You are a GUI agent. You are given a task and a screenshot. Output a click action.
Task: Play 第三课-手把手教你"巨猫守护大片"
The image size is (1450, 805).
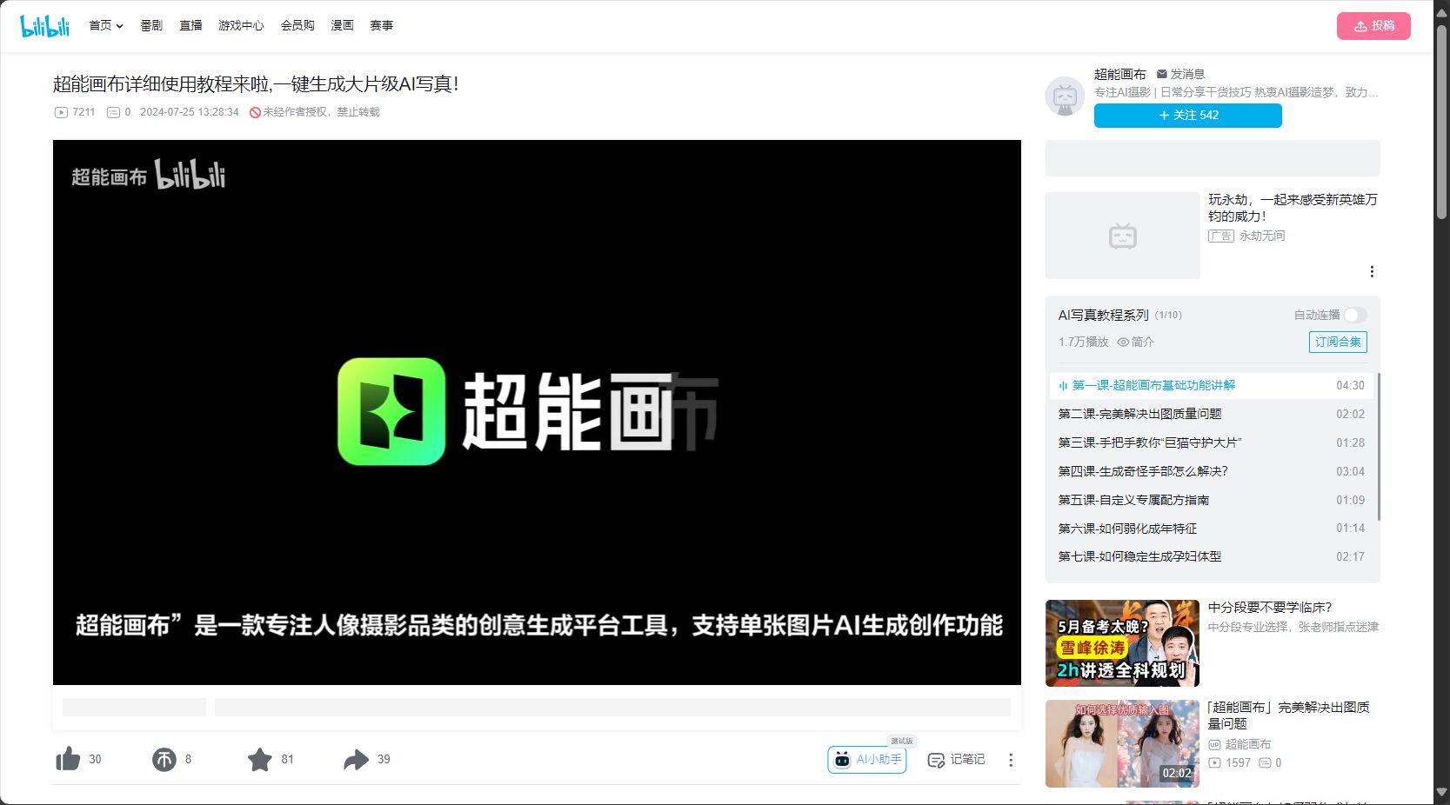1212,442
